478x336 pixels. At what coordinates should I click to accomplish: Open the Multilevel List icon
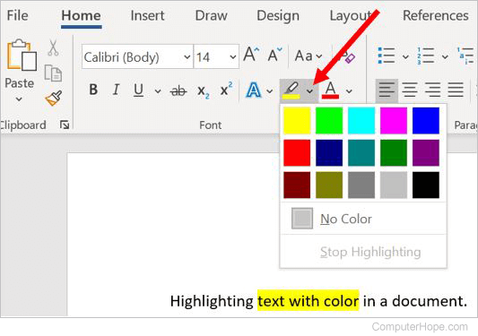tap(465, 56)
